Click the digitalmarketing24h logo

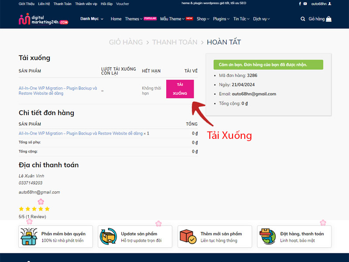click(x=43, y=19)
